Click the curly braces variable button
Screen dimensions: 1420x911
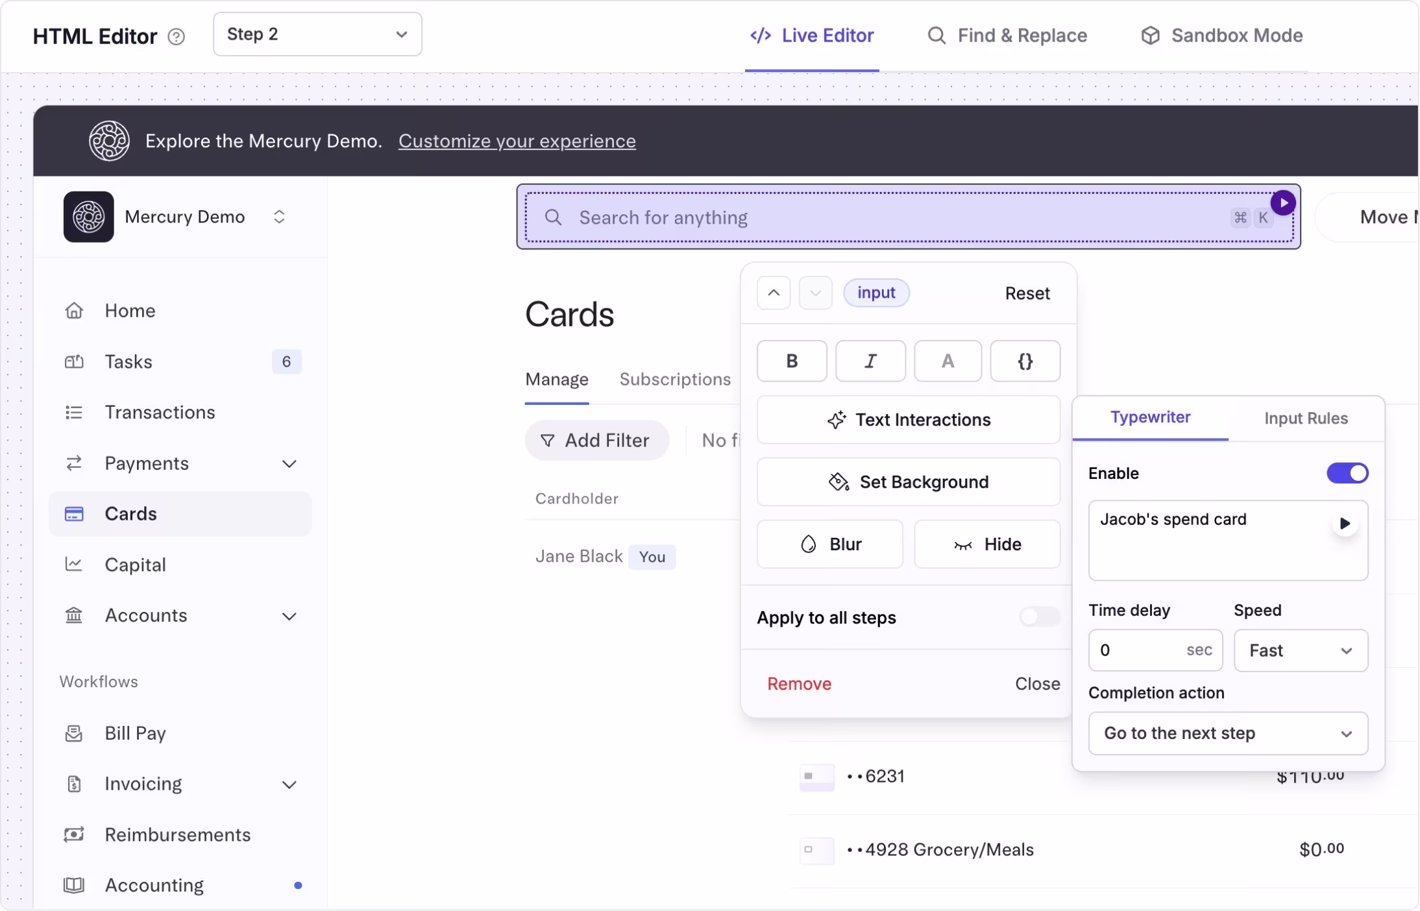click(1025, 361)
